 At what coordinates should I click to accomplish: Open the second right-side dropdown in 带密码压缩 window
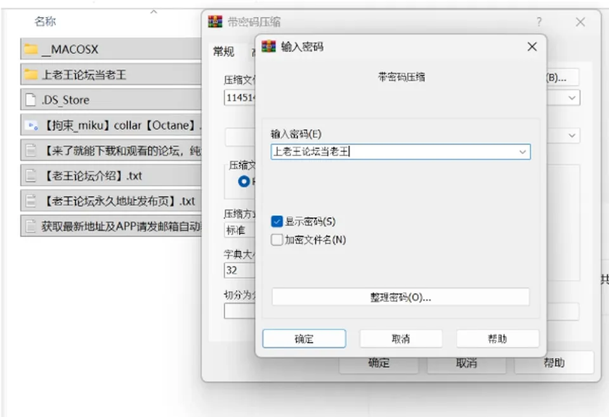[x=572, y=136]
